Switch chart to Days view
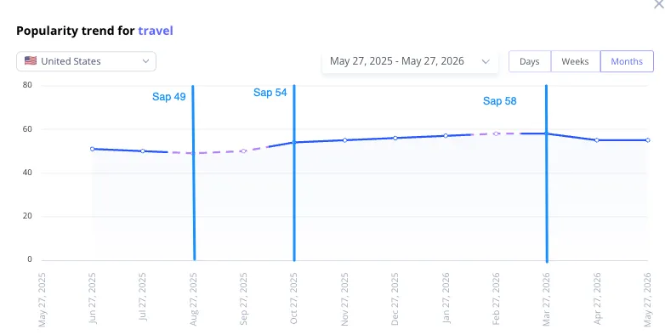 tap(529, 61)
